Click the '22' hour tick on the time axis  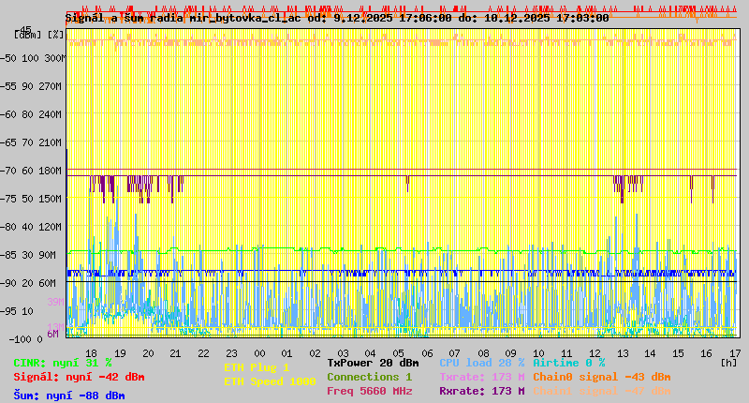203,353
